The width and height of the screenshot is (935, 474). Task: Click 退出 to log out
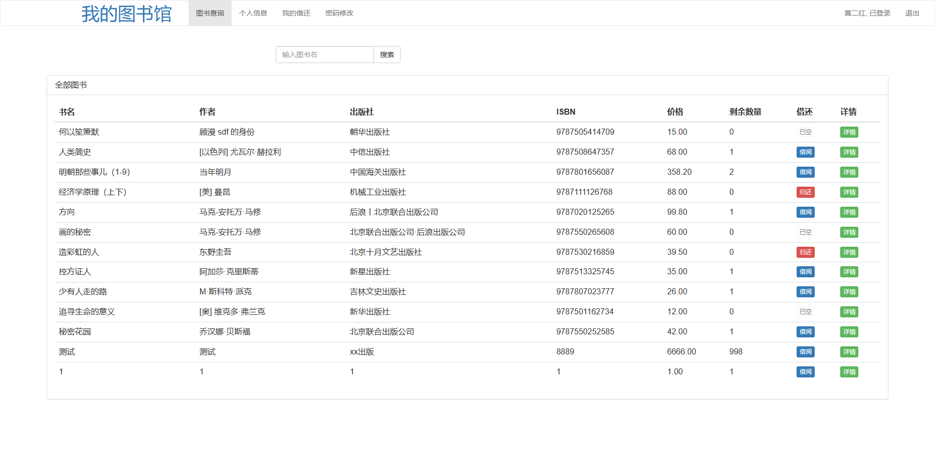click(x=912, y=13)
